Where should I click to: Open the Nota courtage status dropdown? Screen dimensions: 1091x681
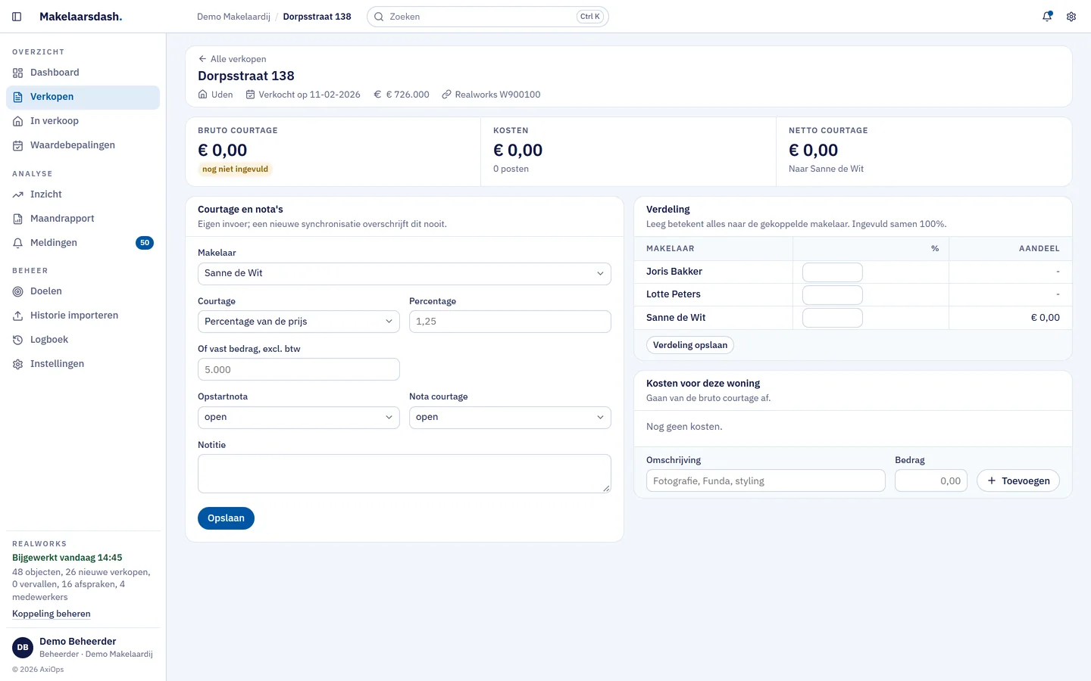(x=510, y=418)
